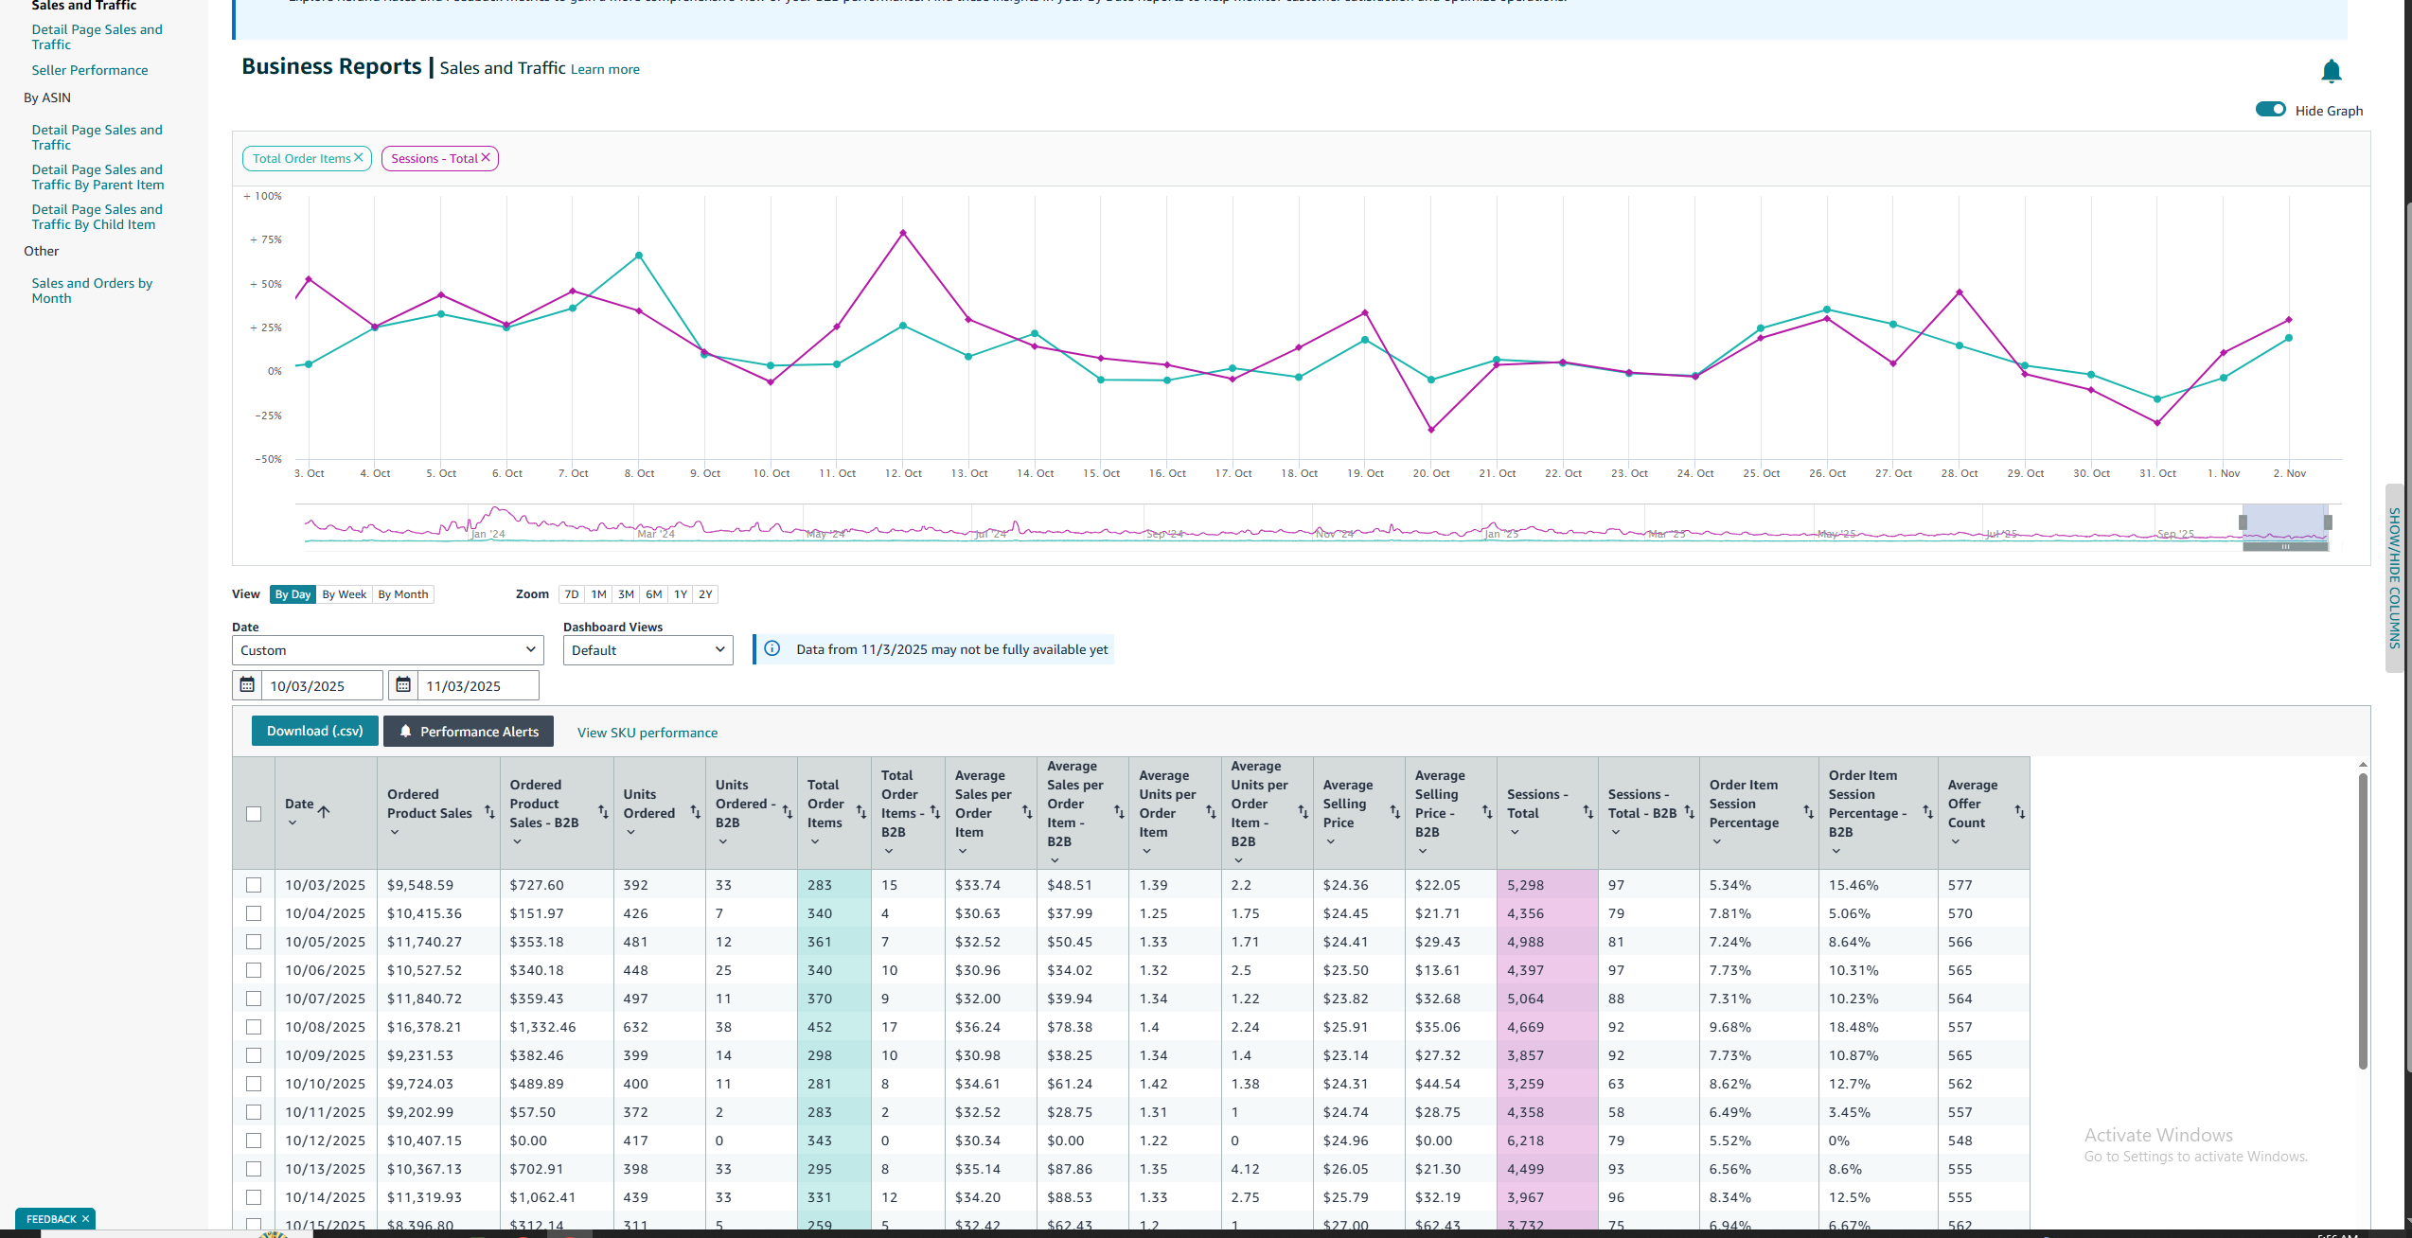Select the 10/09/2025 row checkbox
This screenshot has width=2412, height=1238.
(x=254, y=1054)
